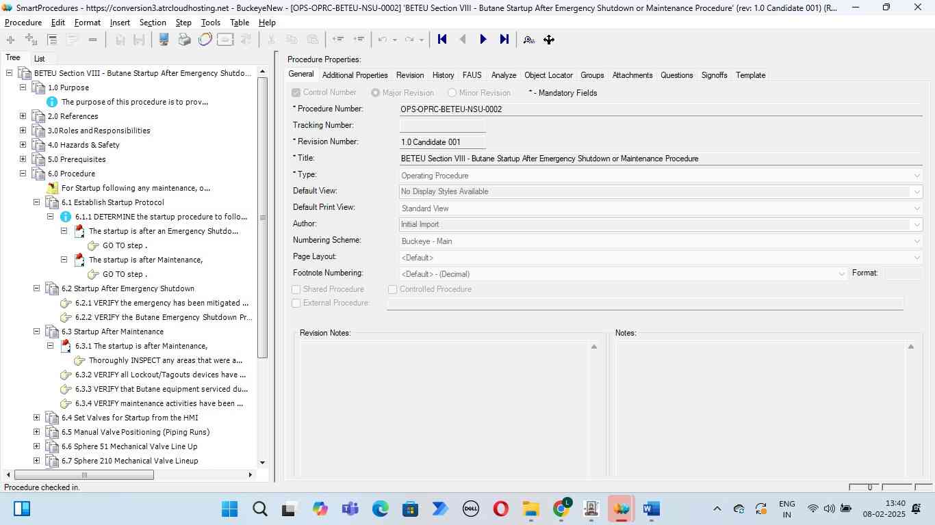Open the undo history dropdown arrow

pos(394,40)
